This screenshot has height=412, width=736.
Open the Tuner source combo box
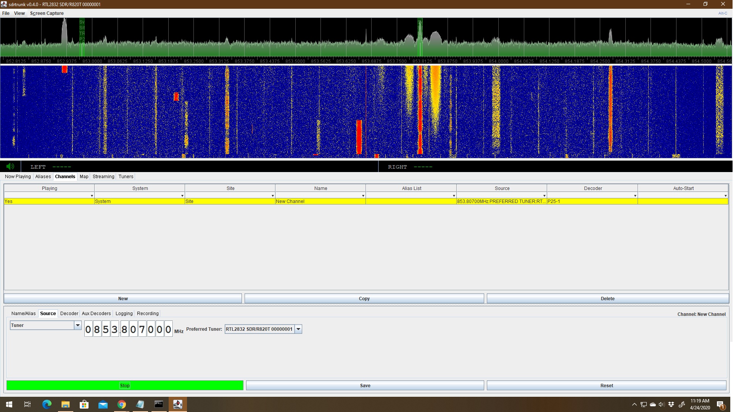coord(78,325)
